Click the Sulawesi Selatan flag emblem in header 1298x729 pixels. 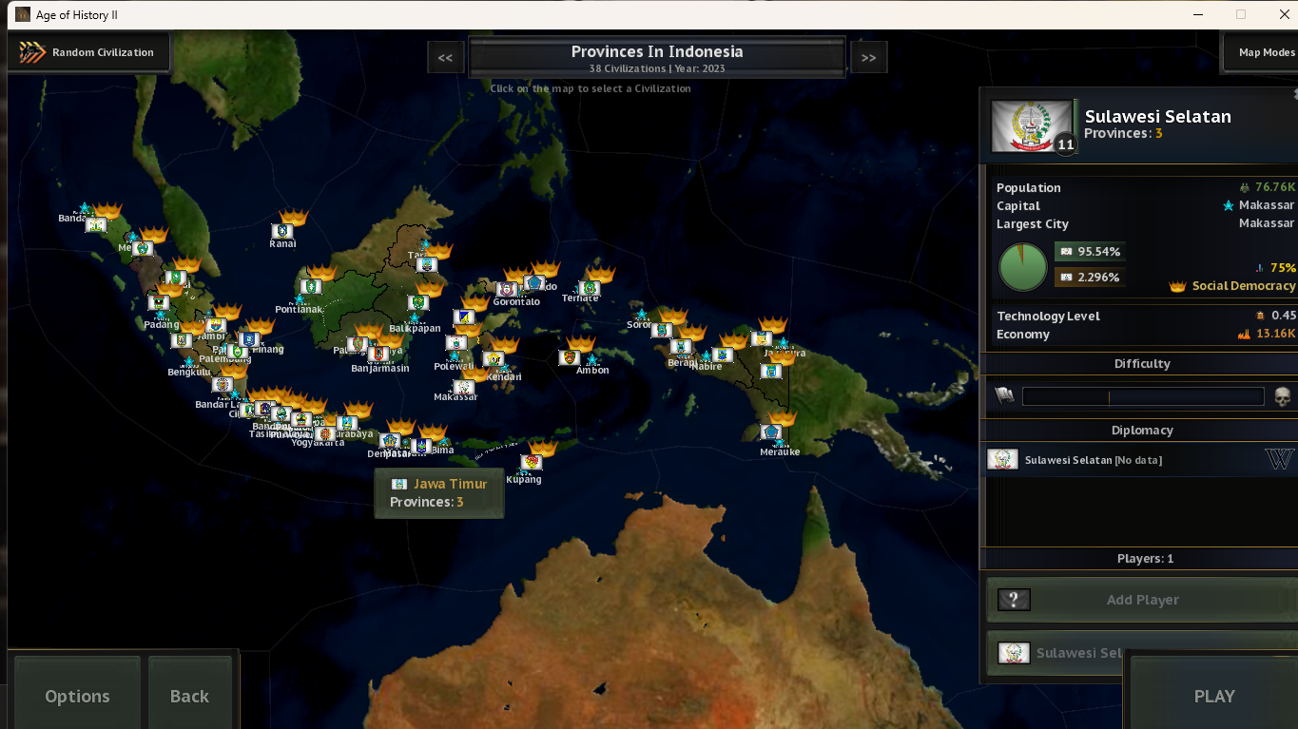tap(1031, 125)
